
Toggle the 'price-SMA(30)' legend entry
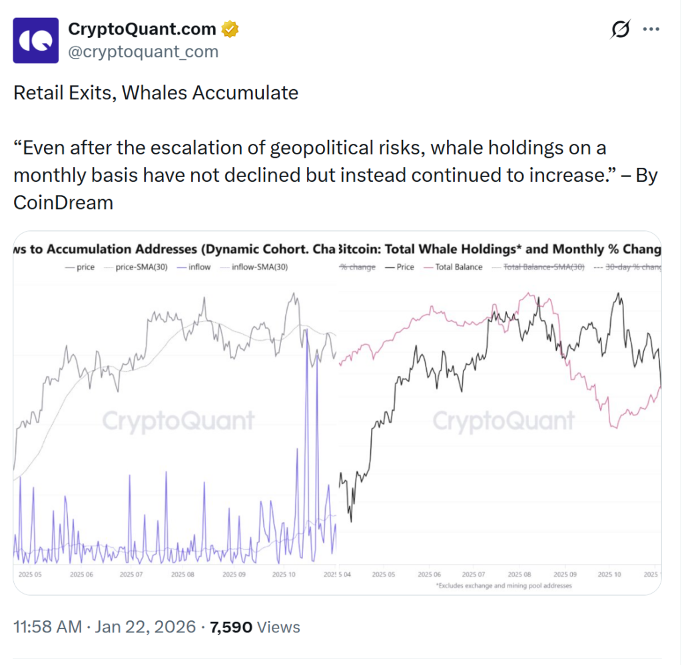pyautogui.click(x=136, y=267)
